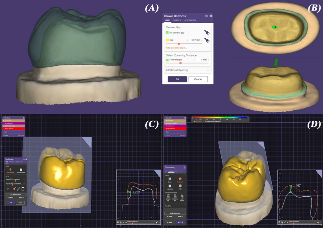Select Tooth parts option in panel D
Viewport: 323px width, 228px height.
click(180, 180)
